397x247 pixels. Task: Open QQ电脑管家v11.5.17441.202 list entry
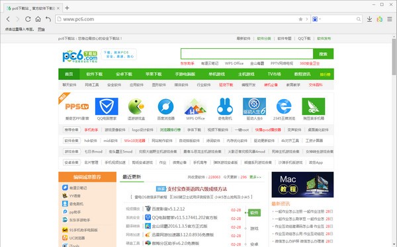185,217
